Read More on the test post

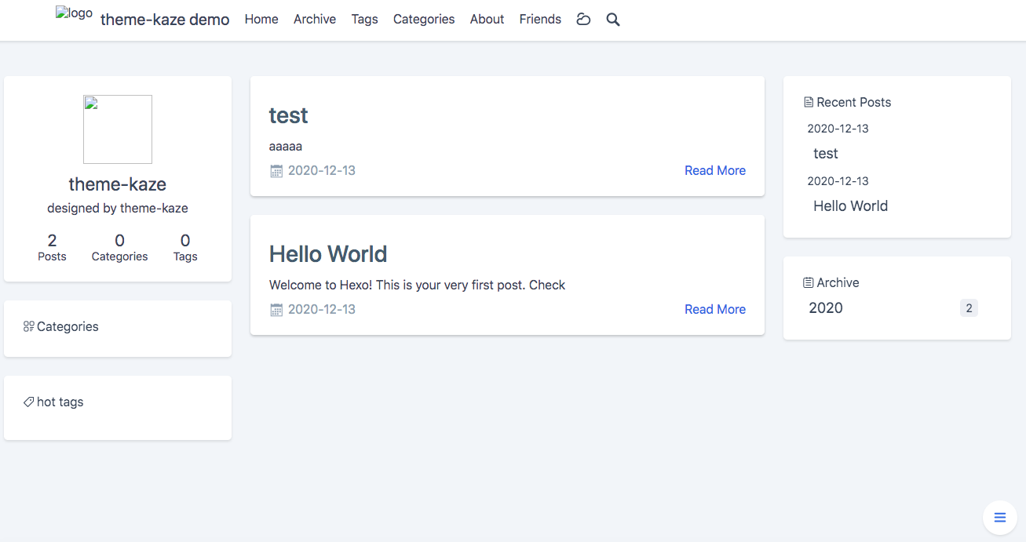click(x=714, y=170)
